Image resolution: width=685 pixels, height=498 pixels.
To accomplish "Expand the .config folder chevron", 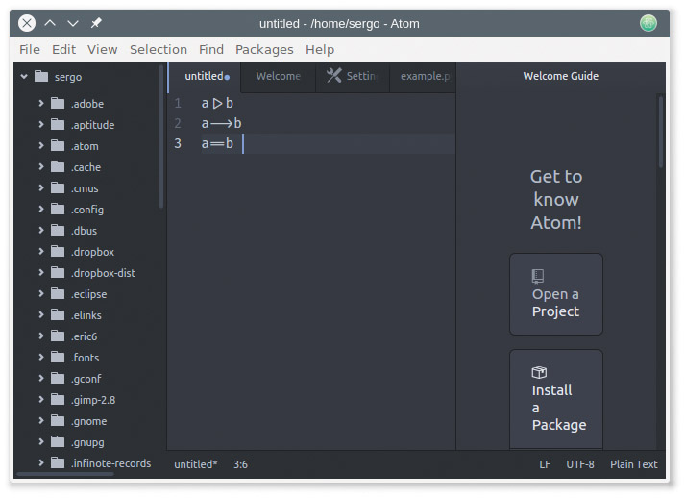I will pyautogui.click(x=41, y=209).
